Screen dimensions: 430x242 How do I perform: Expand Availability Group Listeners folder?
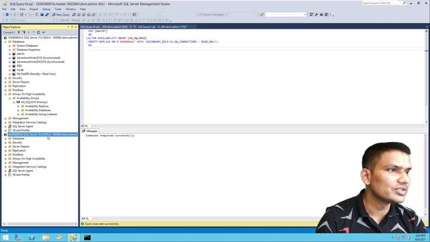click(18, 114)
